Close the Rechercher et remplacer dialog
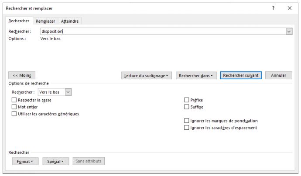This screenshot has width=301, height=176. point(289,8)
